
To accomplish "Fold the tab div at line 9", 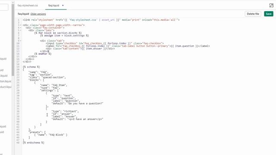I will click(x=21, y=41).
